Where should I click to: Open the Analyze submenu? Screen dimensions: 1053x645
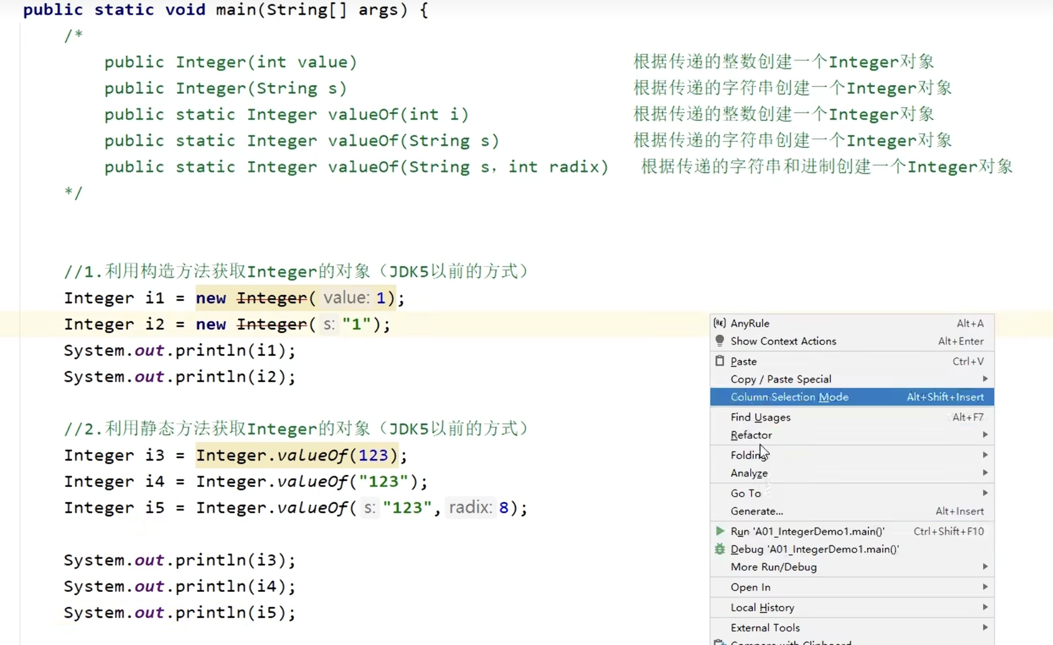(x=749, y=473)
